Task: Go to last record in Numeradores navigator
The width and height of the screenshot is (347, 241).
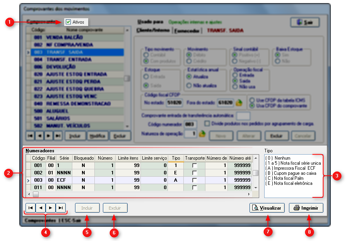Action: [x=61, y=208]
